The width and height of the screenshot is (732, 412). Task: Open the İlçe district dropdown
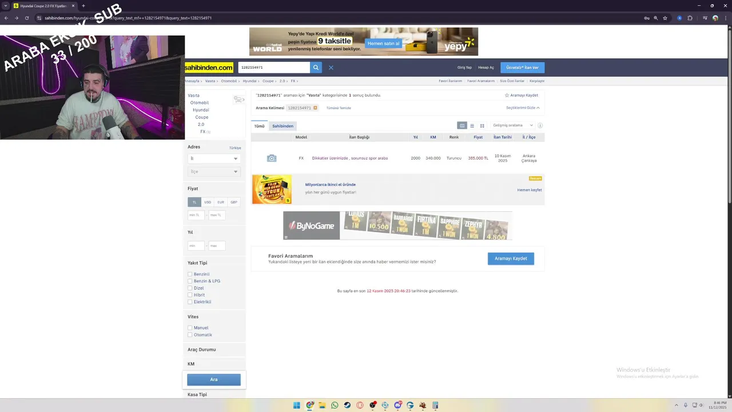(214, 172)
